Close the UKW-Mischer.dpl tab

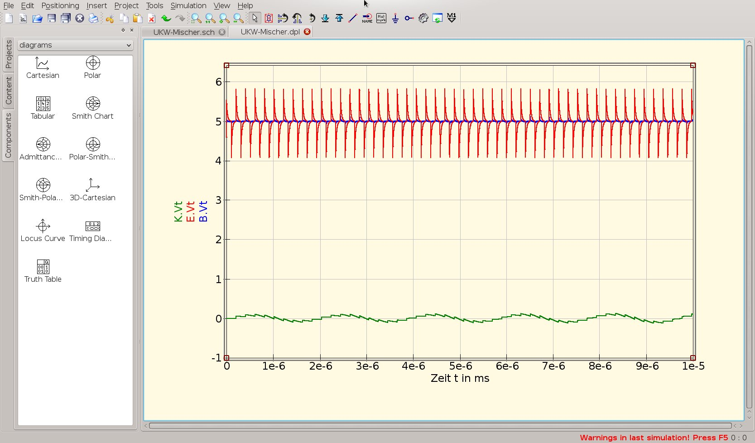307,32
